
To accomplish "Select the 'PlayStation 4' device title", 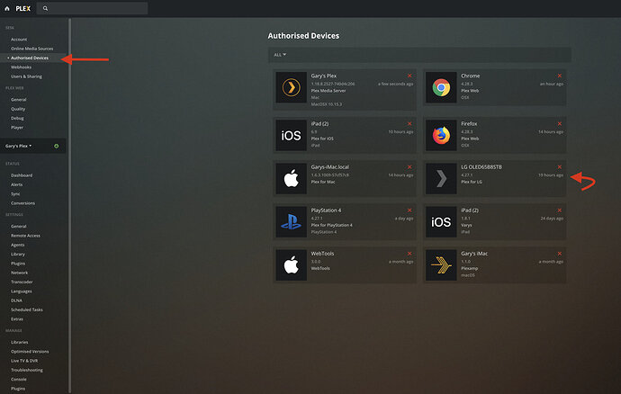I will [326, 210].
